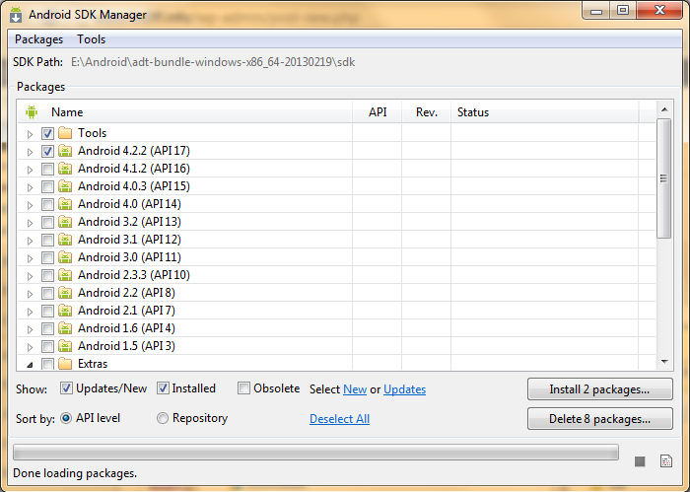Click the Android 1.6 (API 4) package icon
Viewport: 690px width, 492px height.
65,328
